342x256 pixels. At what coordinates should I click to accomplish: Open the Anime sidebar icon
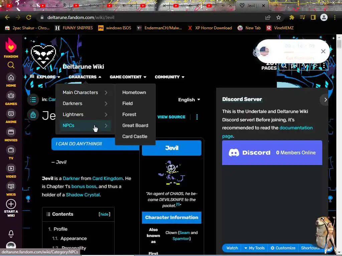click(x=11, y=114)
